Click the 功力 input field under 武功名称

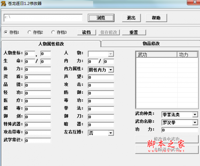click(180, 130)
